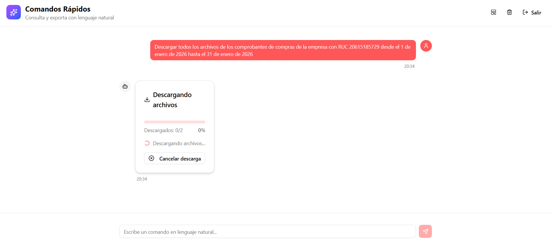Click the sparkles app logo icon
The image size is (552, 248).
[x=14, y=12]
